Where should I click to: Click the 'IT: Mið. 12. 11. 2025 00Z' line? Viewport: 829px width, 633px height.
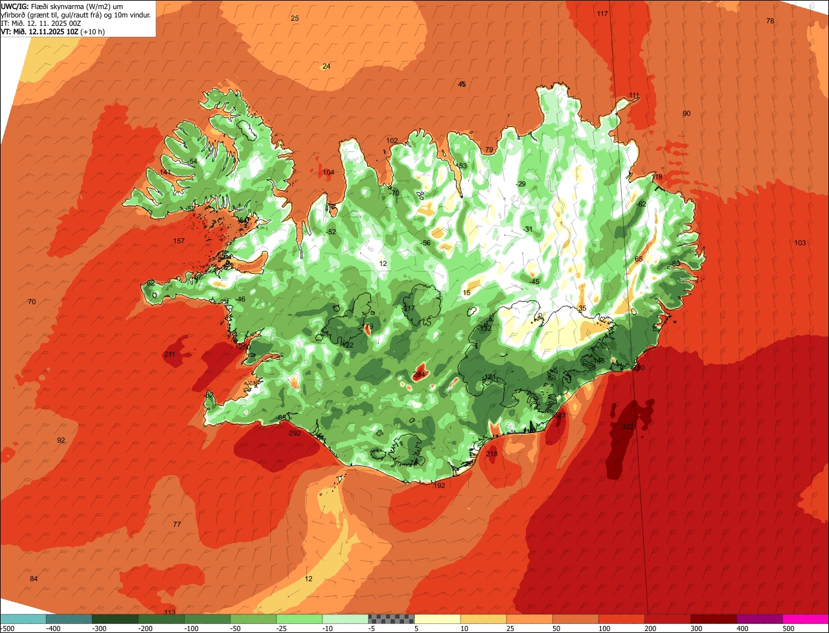41,23
